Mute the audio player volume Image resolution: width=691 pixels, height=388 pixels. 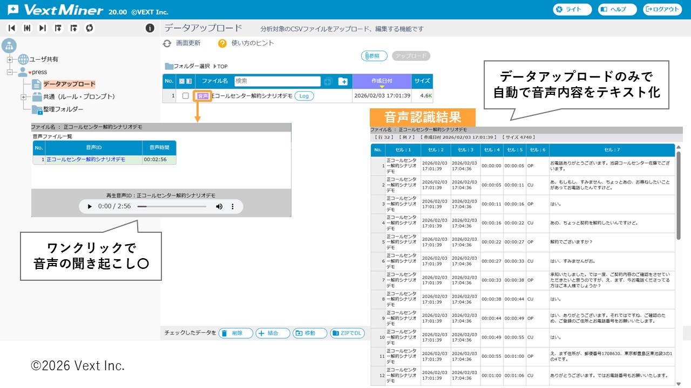219,206
